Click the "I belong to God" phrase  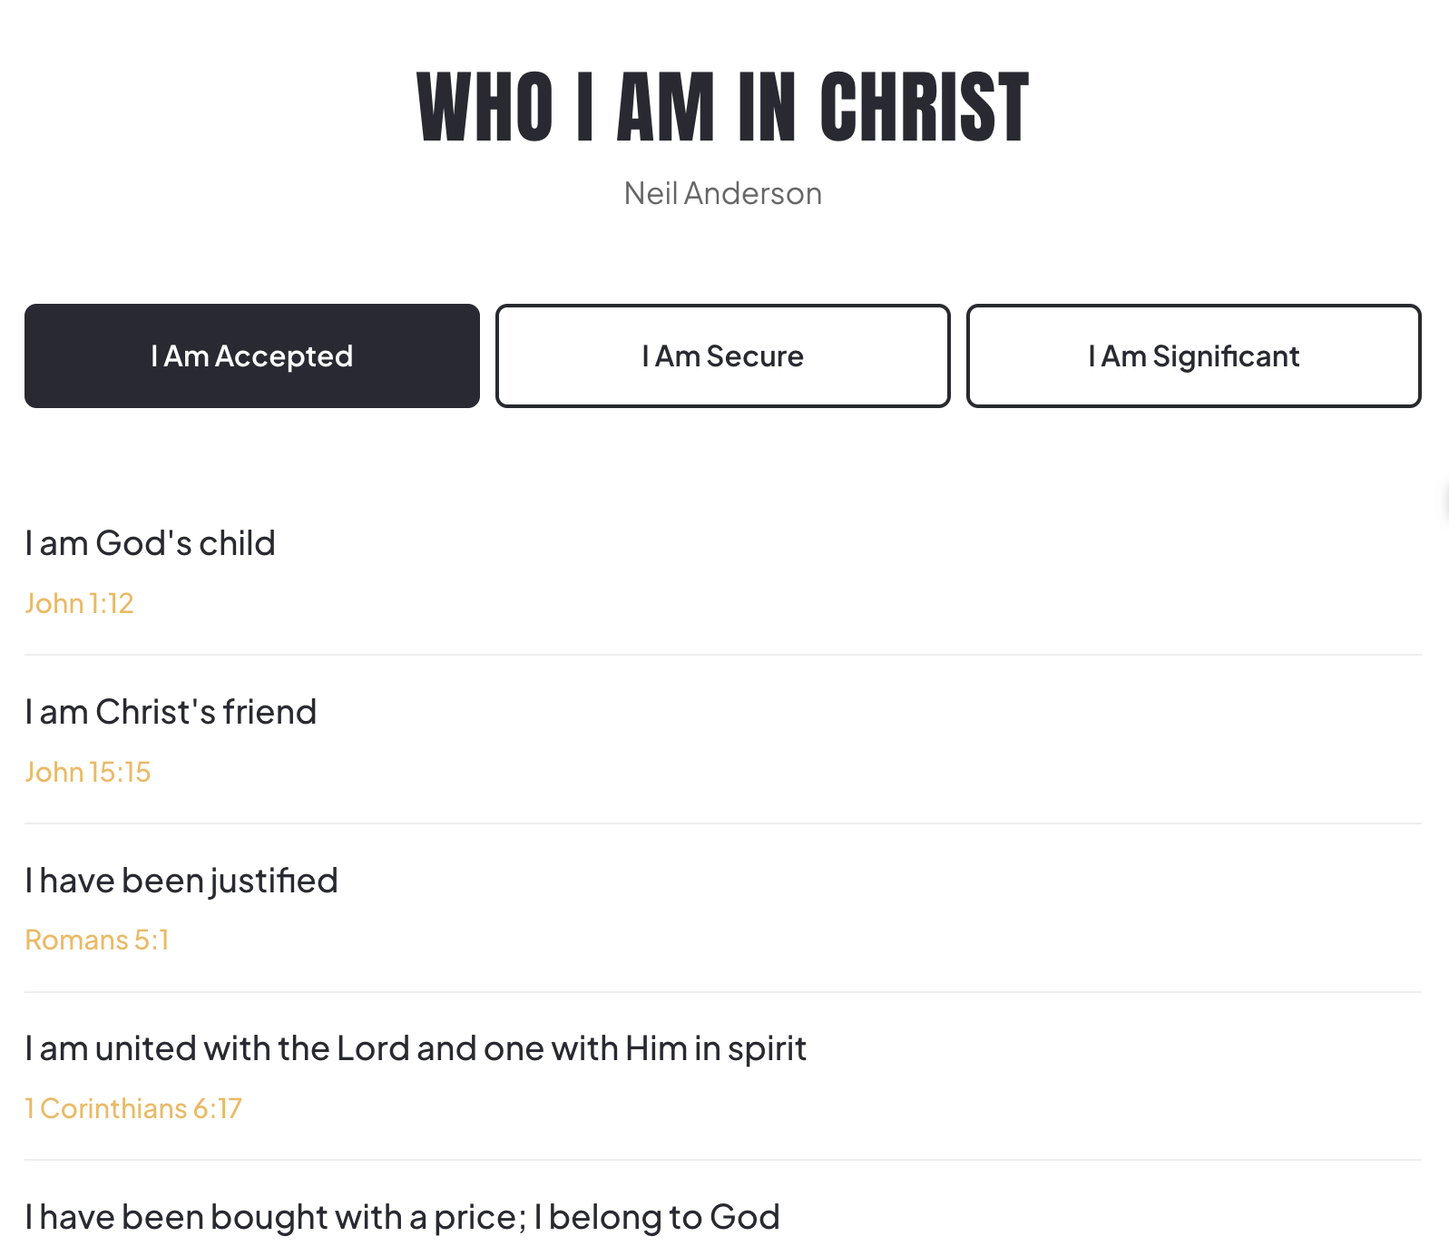[657, 1217]
